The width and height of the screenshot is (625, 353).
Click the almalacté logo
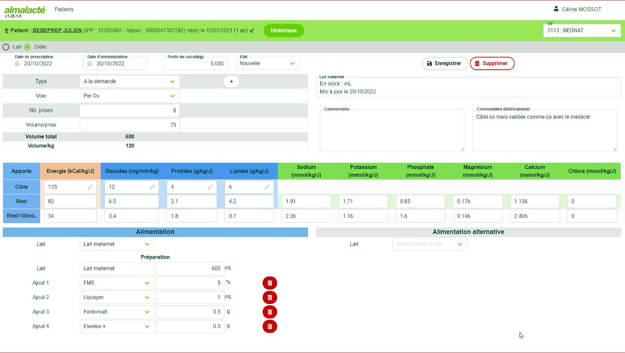(24, 10)
